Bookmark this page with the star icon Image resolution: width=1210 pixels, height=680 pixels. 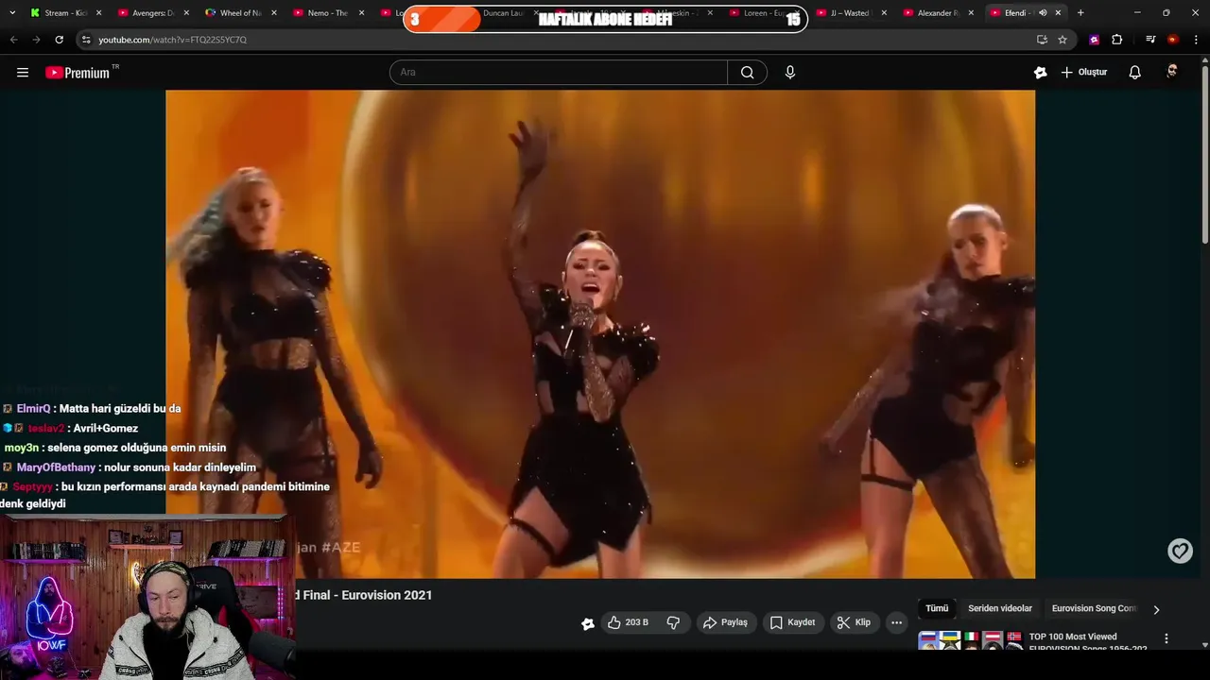point(1063,40)
